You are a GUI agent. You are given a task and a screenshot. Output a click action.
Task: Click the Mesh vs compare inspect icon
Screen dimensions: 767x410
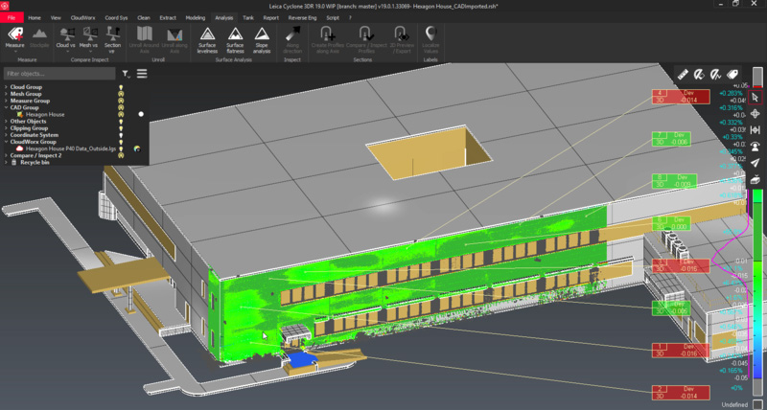88,37
